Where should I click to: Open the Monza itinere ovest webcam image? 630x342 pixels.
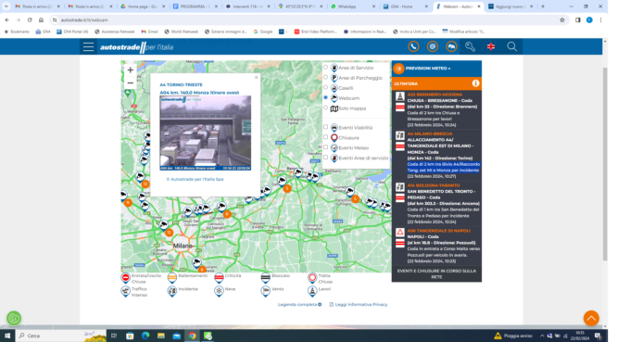pos(206,133)
